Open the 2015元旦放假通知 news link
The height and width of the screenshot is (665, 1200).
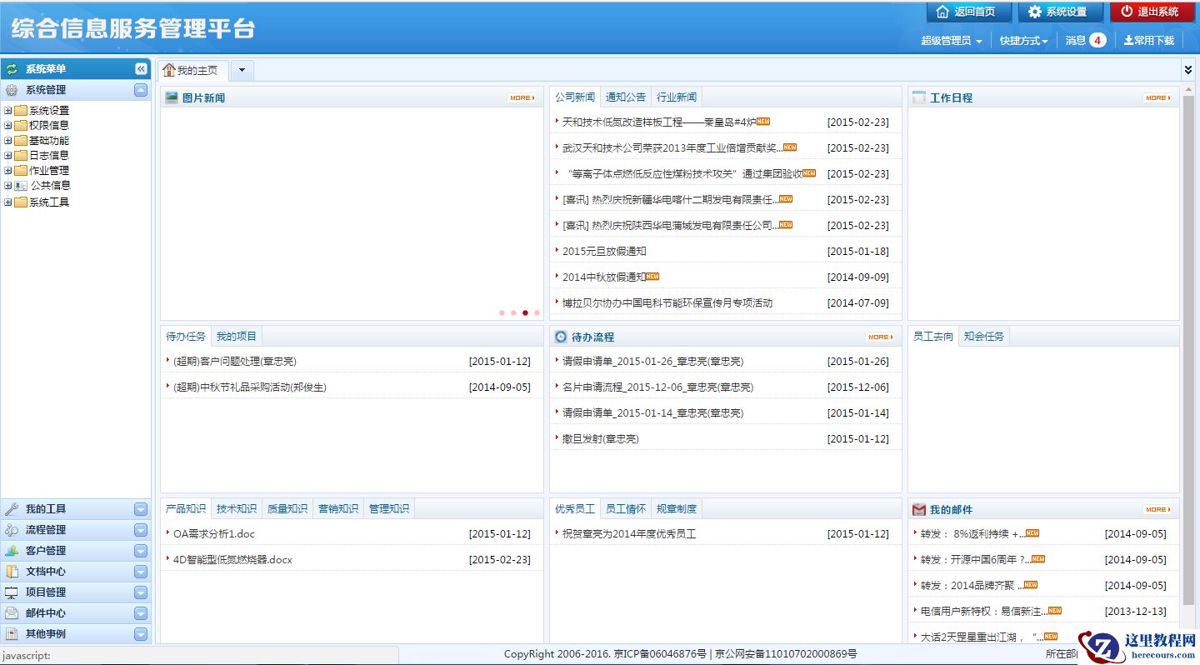pos(604,252)
